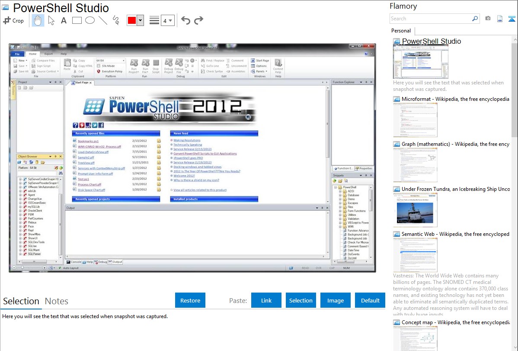Focus the Flamory search field
This screenshot has width=518, height=351.
pyautogui.click(x=430, y=19)
